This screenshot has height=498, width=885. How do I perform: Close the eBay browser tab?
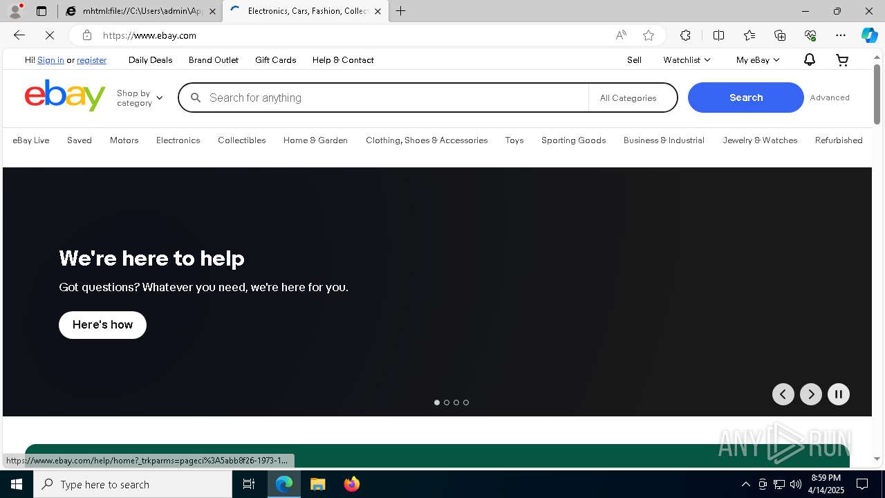point(378,11)
